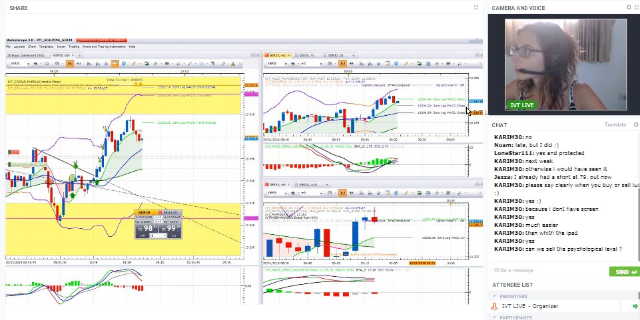Toggle orange candlestick button in m2 toolbar
The height and width of the screenshot is (320, 640).
pyautogui.click(x=342, y=64)
